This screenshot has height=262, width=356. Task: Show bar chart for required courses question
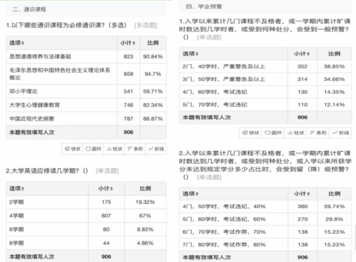tap(135, 149)
